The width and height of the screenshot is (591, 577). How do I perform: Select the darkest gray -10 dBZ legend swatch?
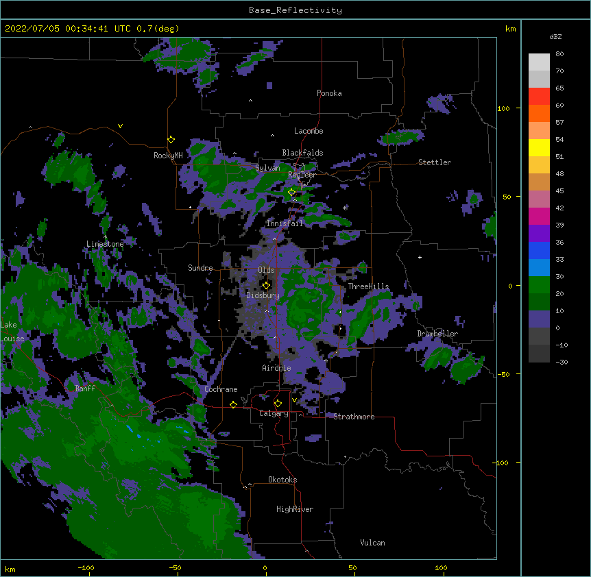click(x=539, y=354)
